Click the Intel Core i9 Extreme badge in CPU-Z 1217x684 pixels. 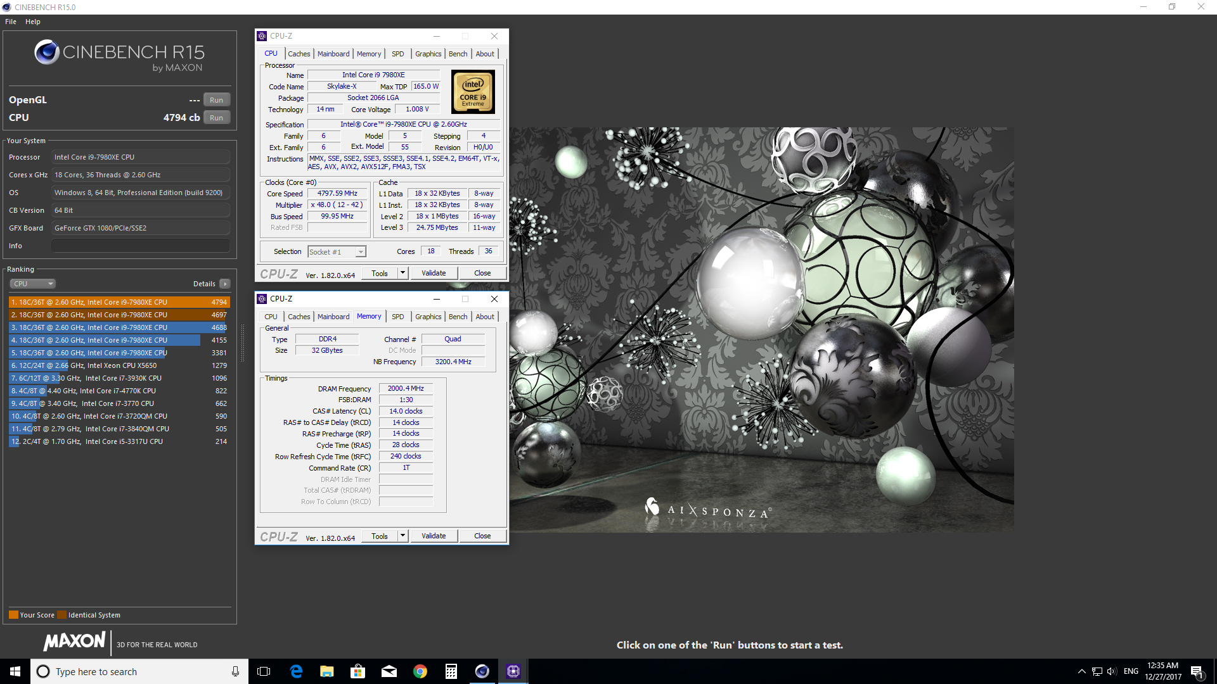(x=473, y=92)
